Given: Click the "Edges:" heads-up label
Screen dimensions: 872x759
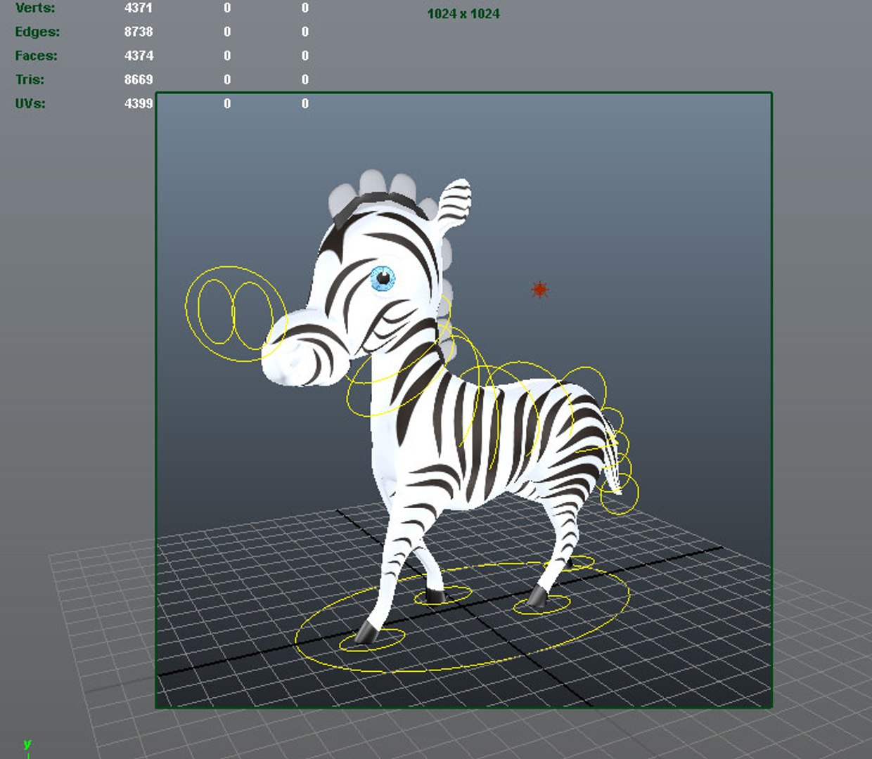Looking at the screenshot, I should coord(37,32).
